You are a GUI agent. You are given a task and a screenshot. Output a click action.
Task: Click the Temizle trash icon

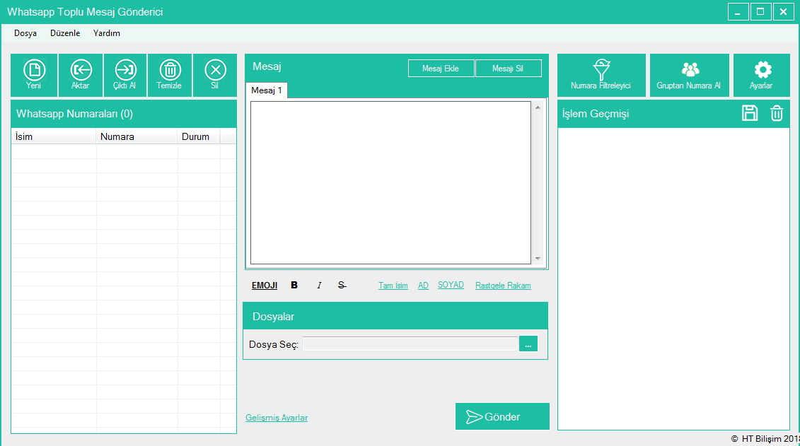(x=169, y=75)
